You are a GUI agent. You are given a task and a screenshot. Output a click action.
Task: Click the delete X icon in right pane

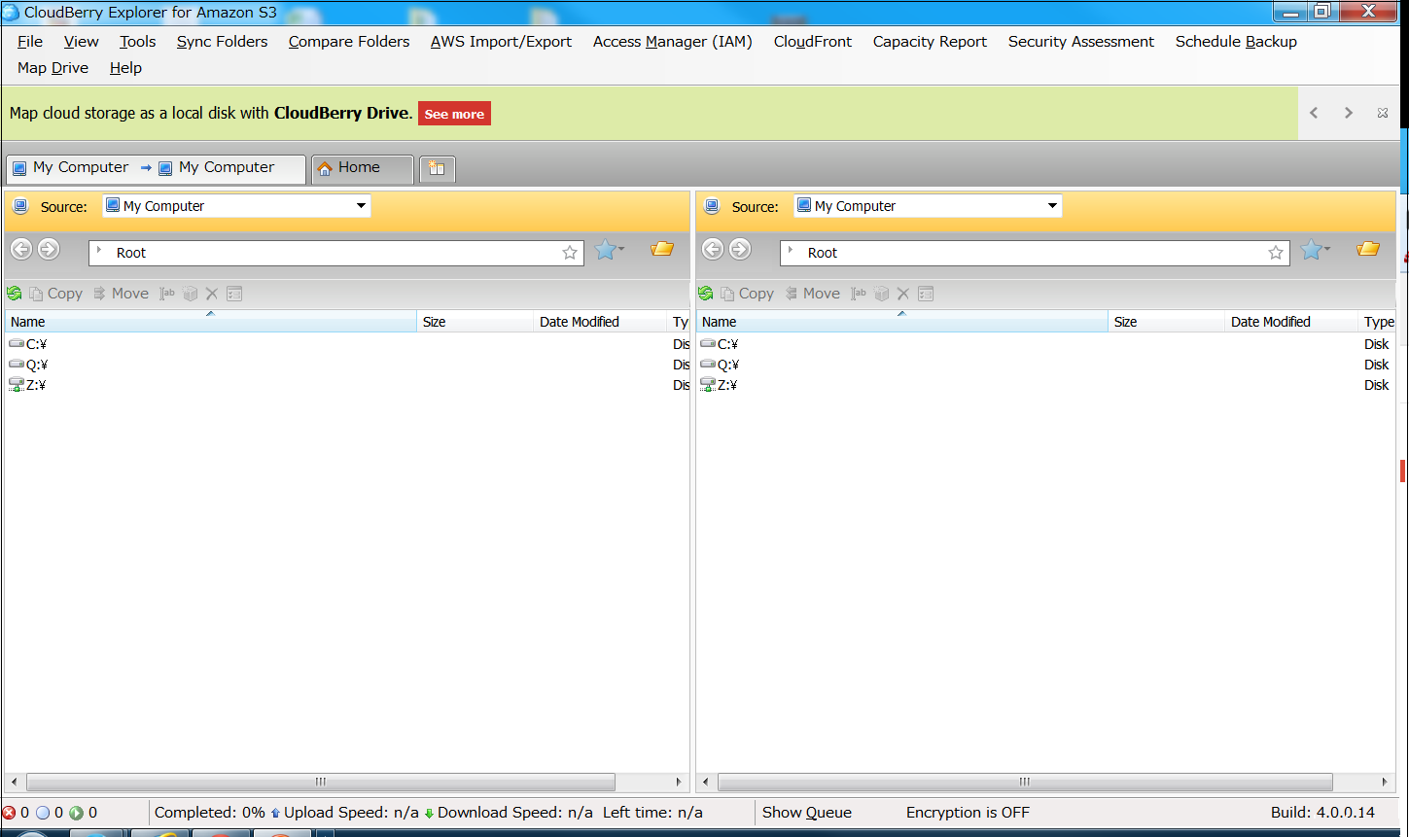pyautogui.click(x=902, y=294)
